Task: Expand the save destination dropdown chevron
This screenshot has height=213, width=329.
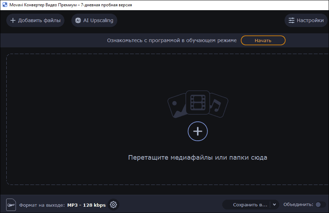Action: pos(274,205)
